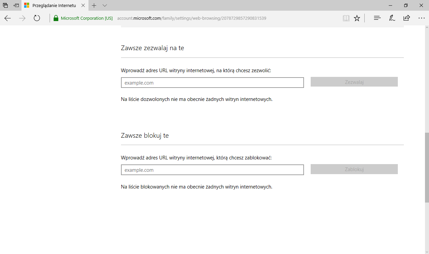Image resolution: width=429 pixels, height=254 pixels.
Task: Show Microsoft Corporation site certificate lock
Action: click(x=56, y=18)
